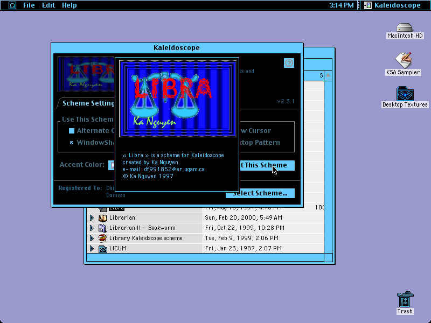Image resolution: width=431 pixels, height=323 pixels.
Task: Click the e-mail address in Libra about box
Action: 174,169
